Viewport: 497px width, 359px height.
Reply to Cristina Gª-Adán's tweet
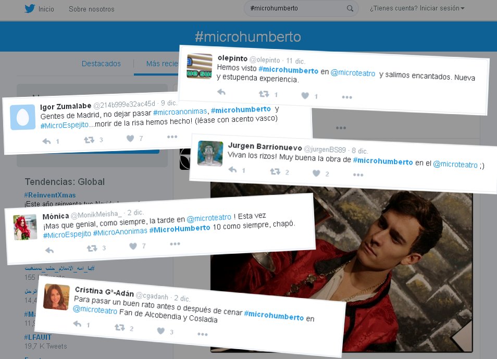click(x=77, y=324)
